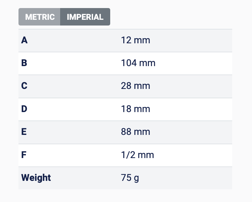The height and width of the screenshot is (202, 252).
Task: Click the 12 mm value
Action: [x=135, y=41]
